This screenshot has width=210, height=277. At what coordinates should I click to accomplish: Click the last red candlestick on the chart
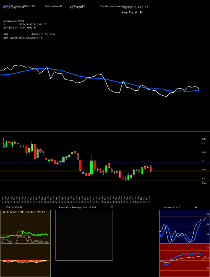click(151, 169)
